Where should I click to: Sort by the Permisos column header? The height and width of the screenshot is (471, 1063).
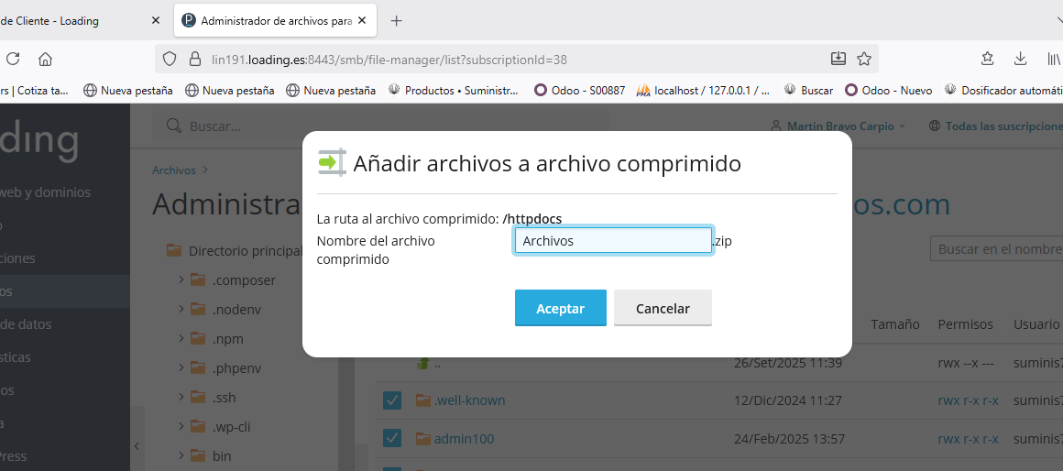965,324
